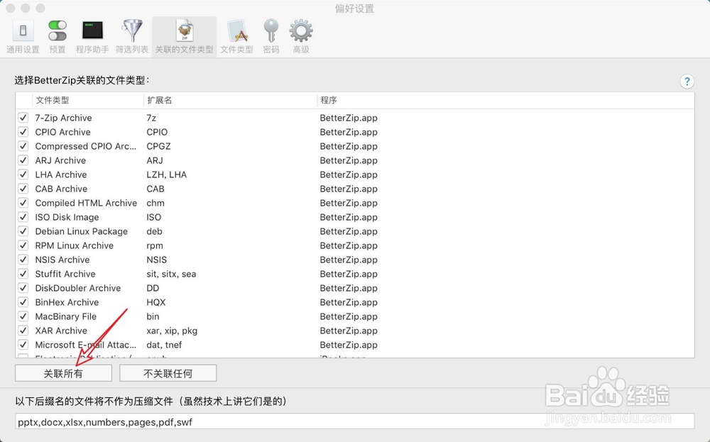Disable the Compiled HTML Archive checkbox

[x=23, y=203]
